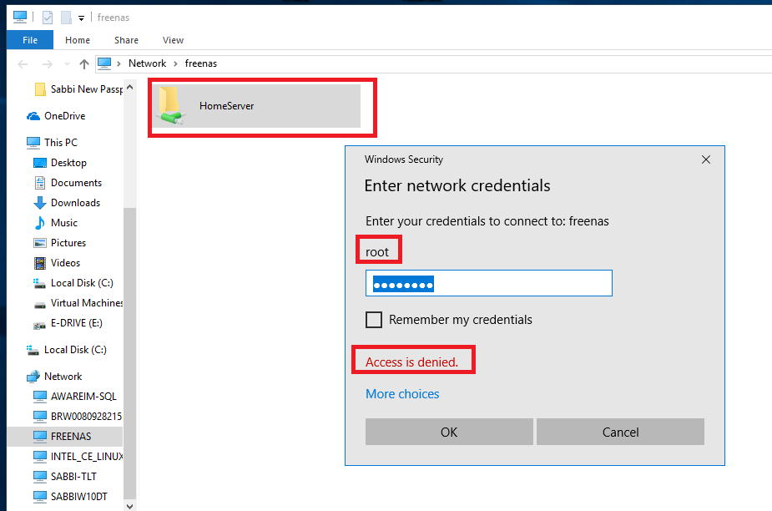
Task: Click the Virtual Machines drive icon
Action: pyautogui.click(x=40, y=305)
